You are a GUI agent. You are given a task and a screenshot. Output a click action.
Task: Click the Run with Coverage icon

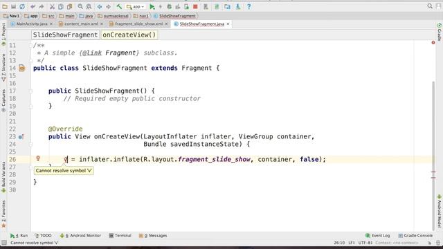[178, 6]
